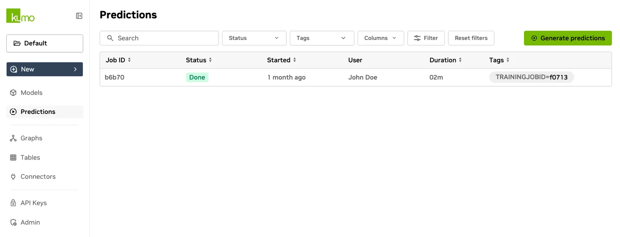Click the Connectors plug icon
620x237 pixels.
[13, 177]
